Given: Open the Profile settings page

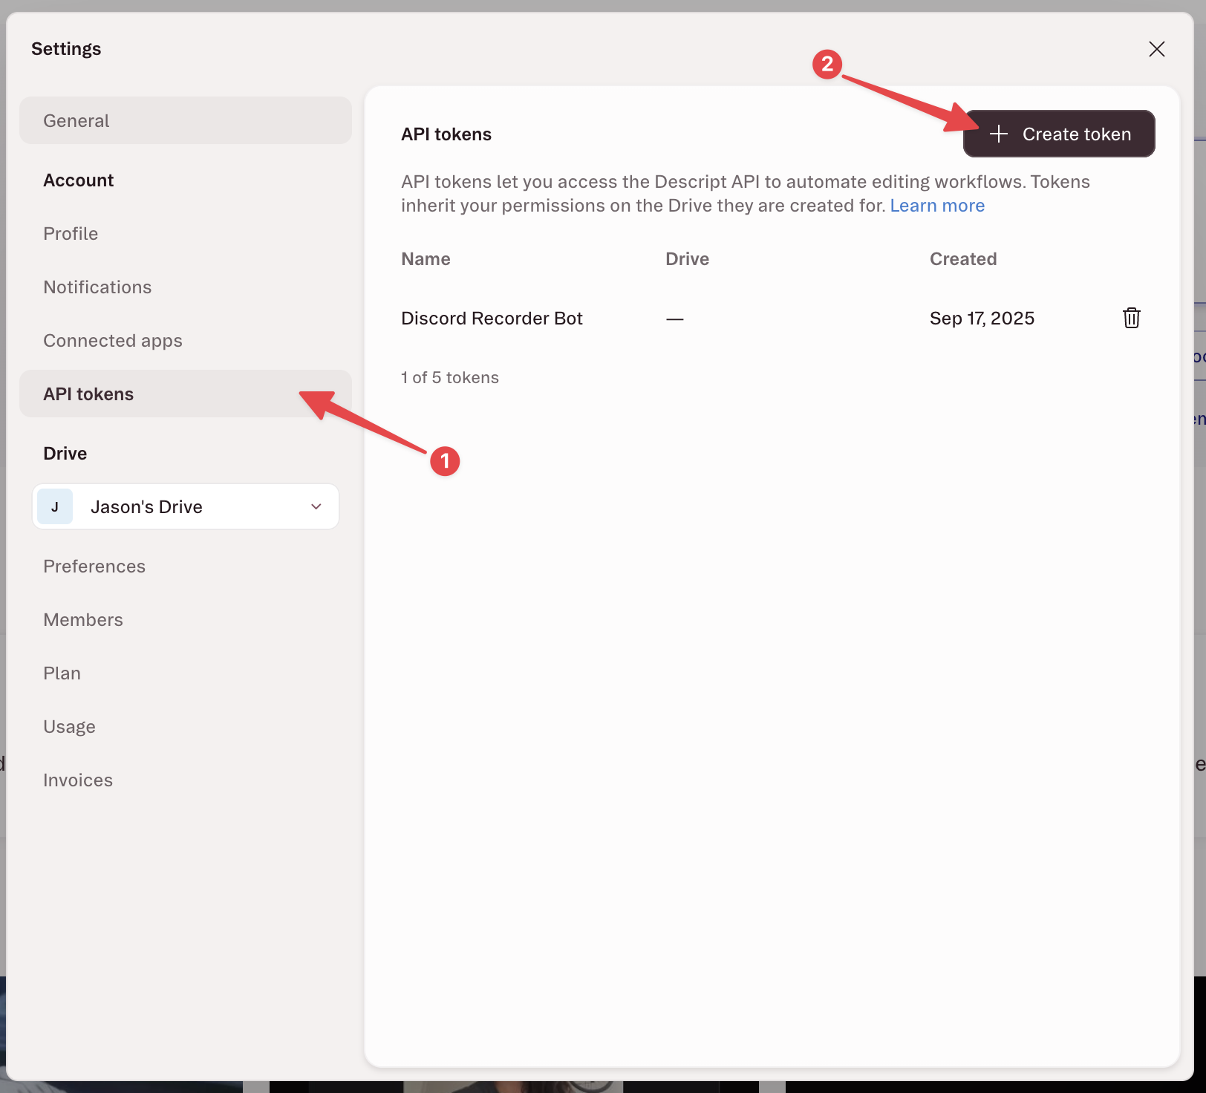Looking at the screenshot, I should 71,233.
